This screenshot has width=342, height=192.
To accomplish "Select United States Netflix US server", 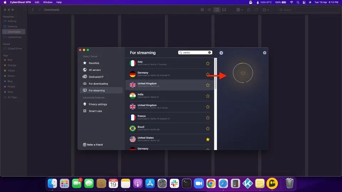I will (170, 139).
